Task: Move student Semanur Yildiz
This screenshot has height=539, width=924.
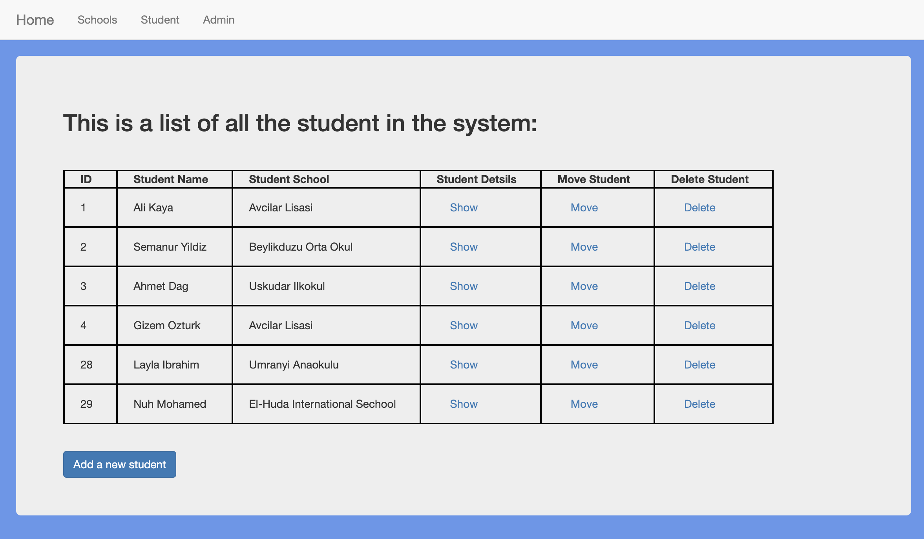Action: pos(584,247)
